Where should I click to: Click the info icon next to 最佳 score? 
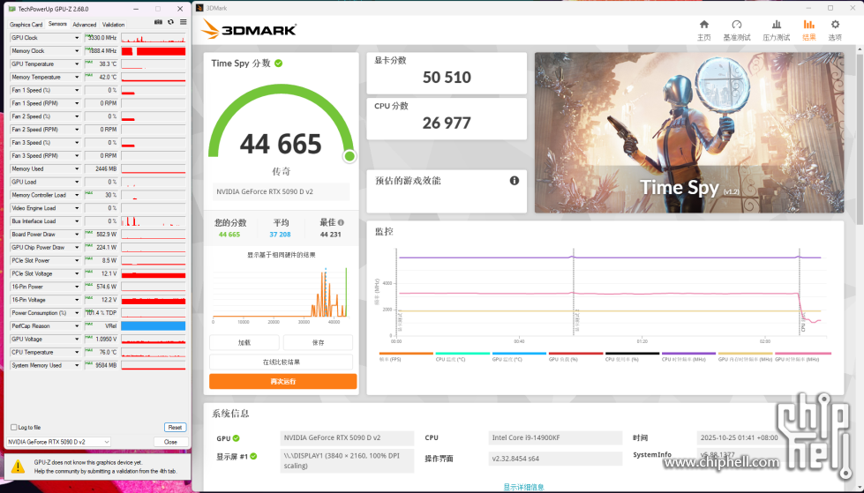click(x=339, y=223)
